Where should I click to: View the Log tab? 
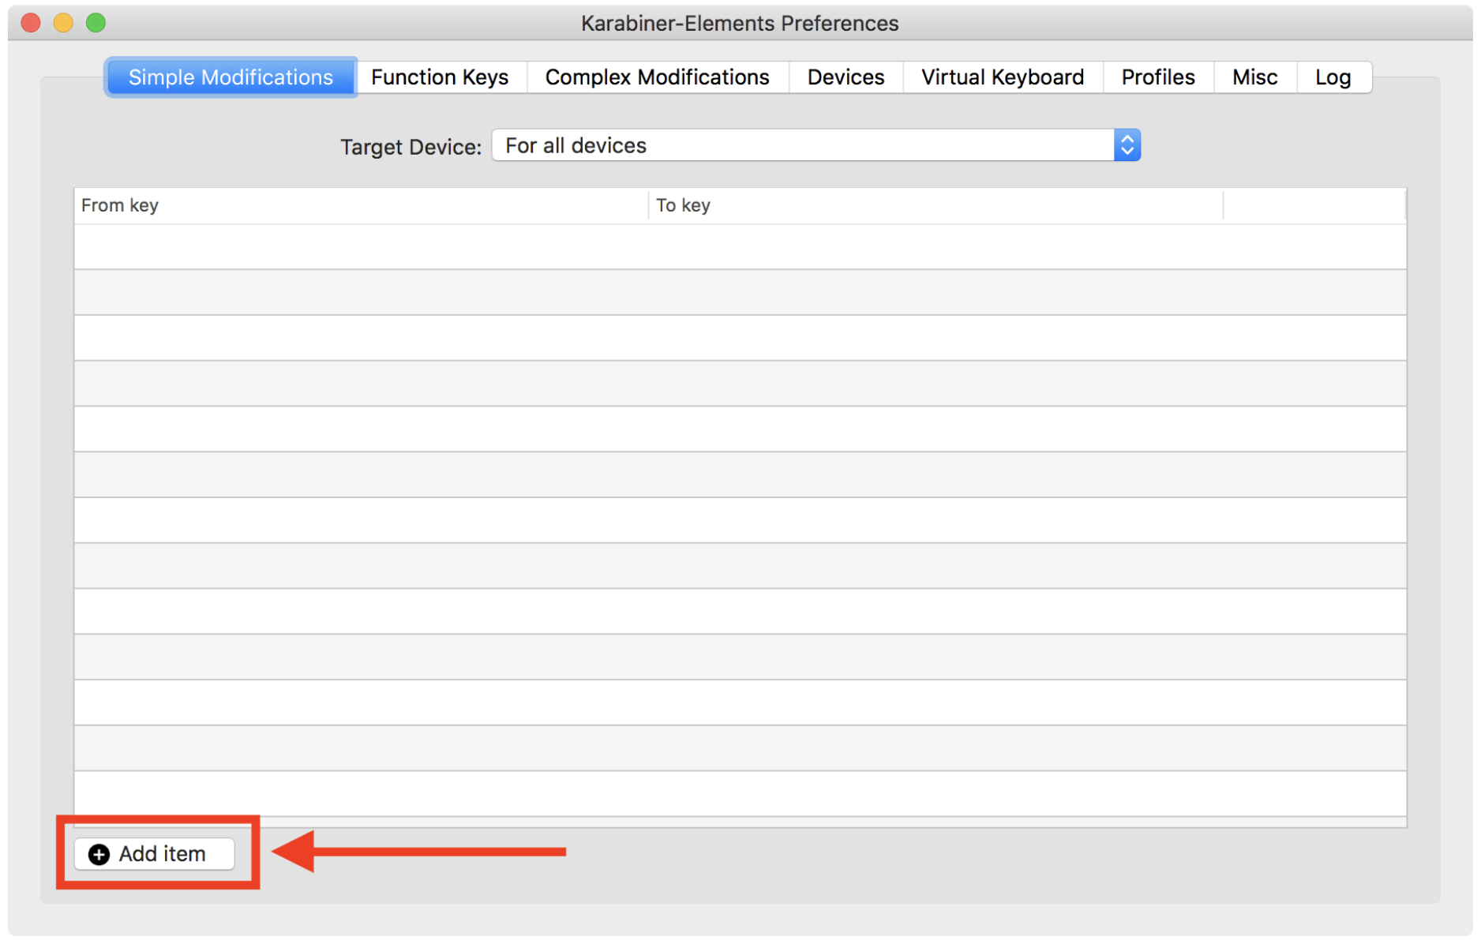click(1333, 77)
